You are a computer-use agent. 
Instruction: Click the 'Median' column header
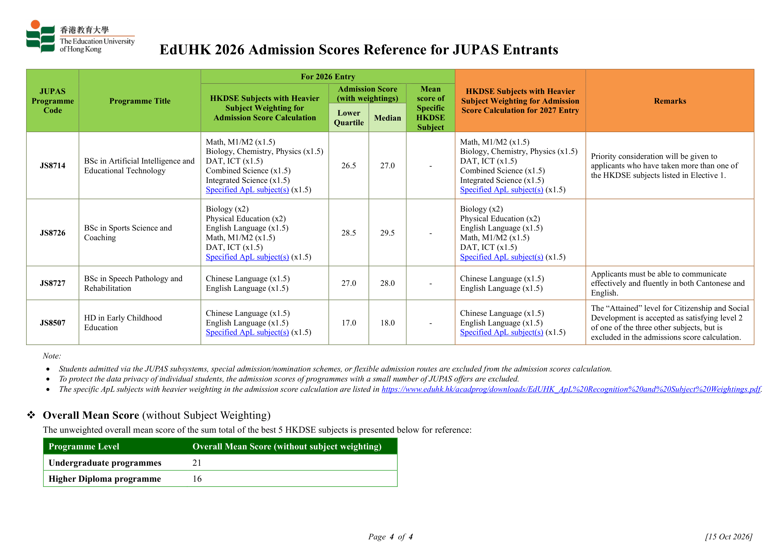click(387, 118)
